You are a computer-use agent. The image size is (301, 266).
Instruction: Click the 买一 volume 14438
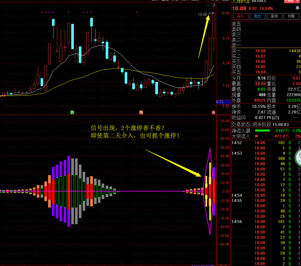295,51
